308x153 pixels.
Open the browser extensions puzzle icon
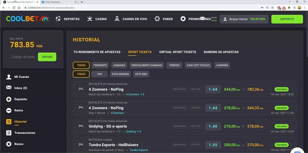289,8
